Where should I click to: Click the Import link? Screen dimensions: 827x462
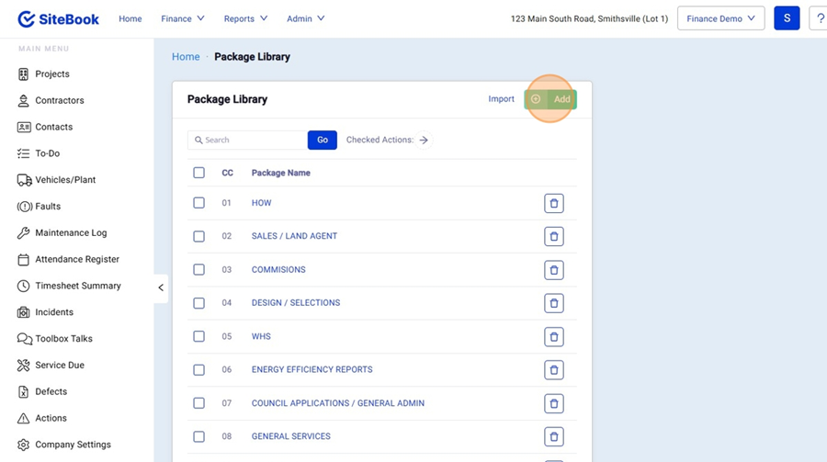(x=501, y=99)
